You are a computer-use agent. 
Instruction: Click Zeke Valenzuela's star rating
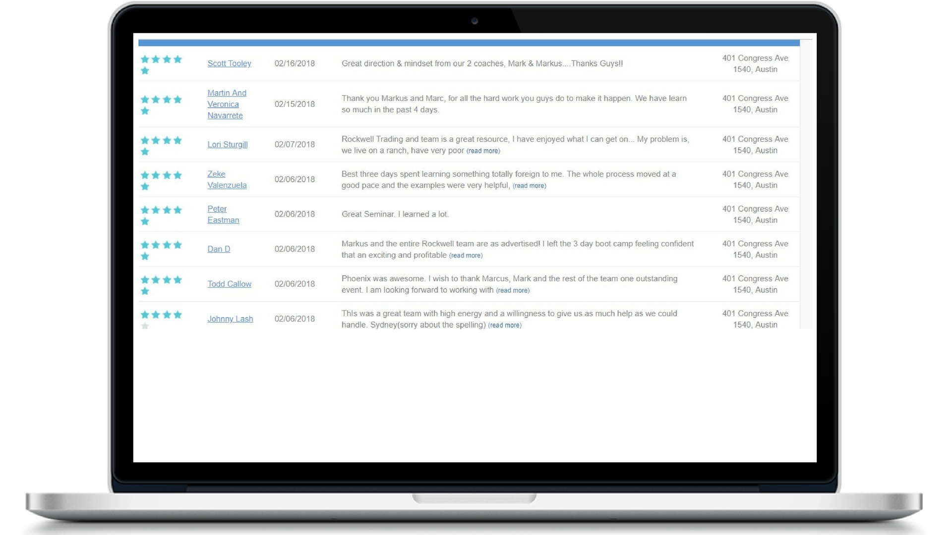tap(161, 180)
